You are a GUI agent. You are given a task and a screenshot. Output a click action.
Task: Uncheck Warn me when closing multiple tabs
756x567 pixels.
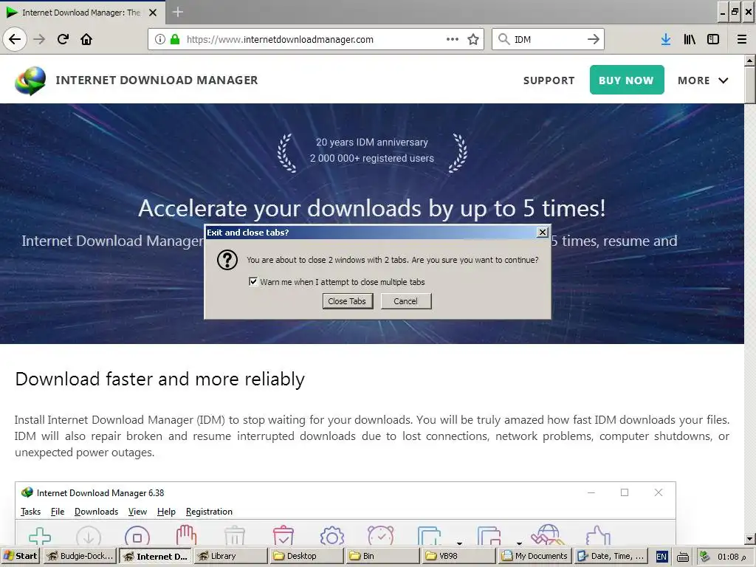253,281
